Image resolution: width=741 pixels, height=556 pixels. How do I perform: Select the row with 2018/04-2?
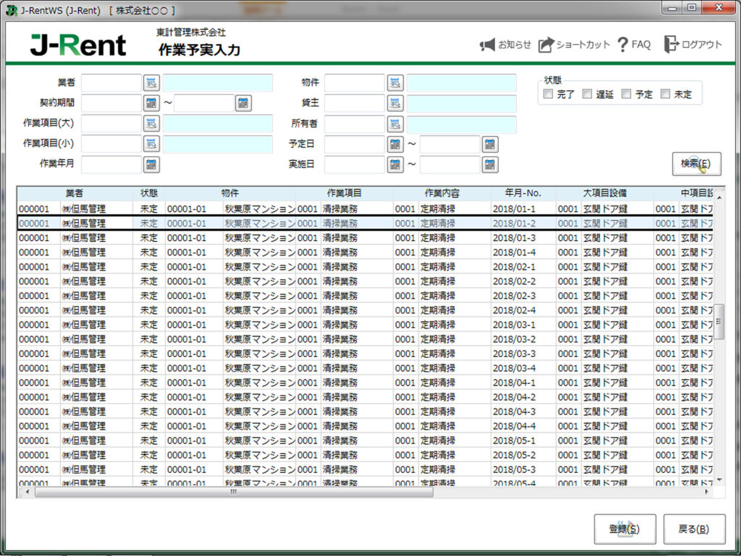pos(365,397)
